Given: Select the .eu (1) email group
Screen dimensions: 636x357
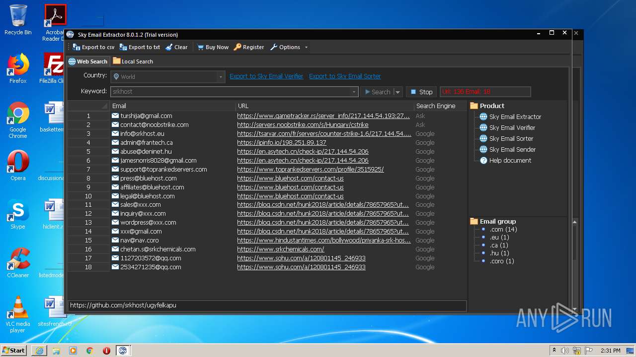Looking at the screenshot, I should point(499,238).
